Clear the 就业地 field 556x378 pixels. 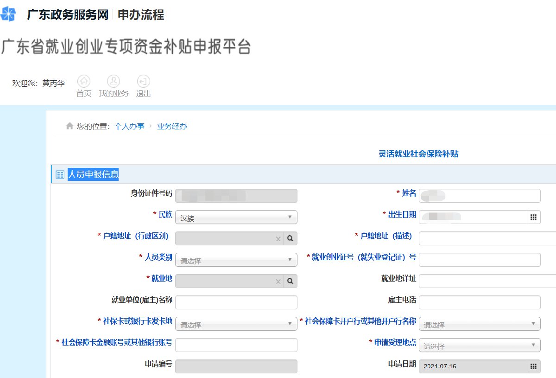click(x=278, y=282)
